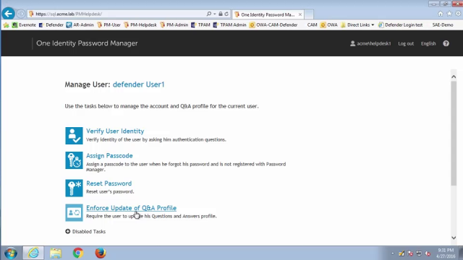Click the page scrollbar down arrow
The image size is (463, 260).
click(x=454, y=238)
